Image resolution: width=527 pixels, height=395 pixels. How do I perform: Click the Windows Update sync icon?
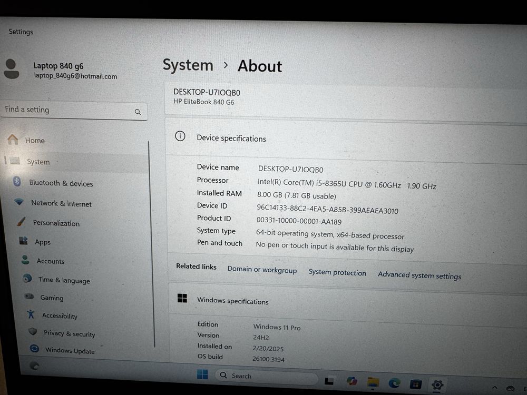click(34, 349)
